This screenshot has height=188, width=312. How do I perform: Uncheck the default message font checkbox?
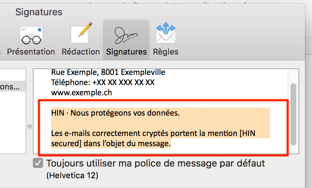(x=38, y=163)
